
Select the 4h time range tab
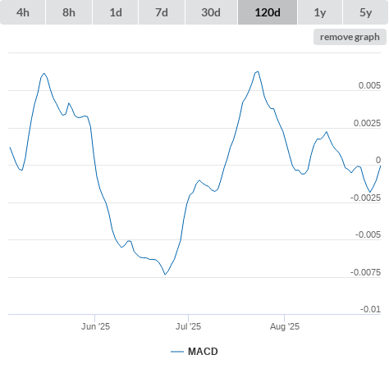click(x=23, y=12)
